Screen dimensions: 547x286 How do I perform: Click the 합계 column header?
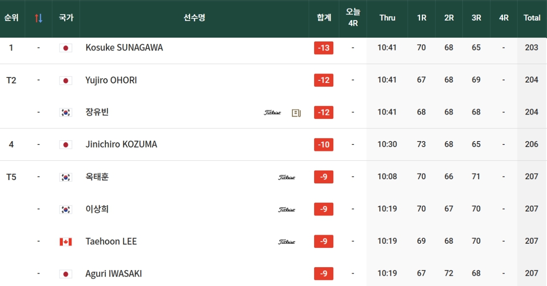[x=324, y=18]
